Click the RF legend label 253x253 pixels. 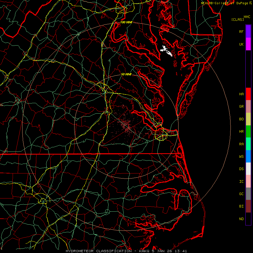(x=241, y=31)
